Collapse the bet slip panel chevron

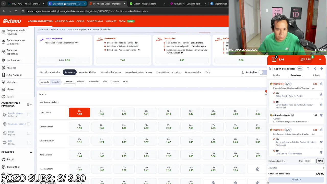(320, 60)
